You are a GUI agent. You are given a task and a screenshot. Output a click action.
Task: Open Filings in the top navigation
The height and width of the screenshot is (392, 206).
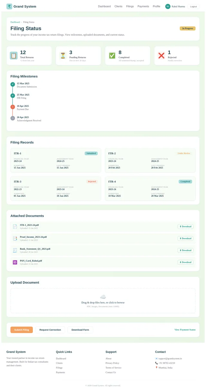pyautogui.click(x=130, y=6)
